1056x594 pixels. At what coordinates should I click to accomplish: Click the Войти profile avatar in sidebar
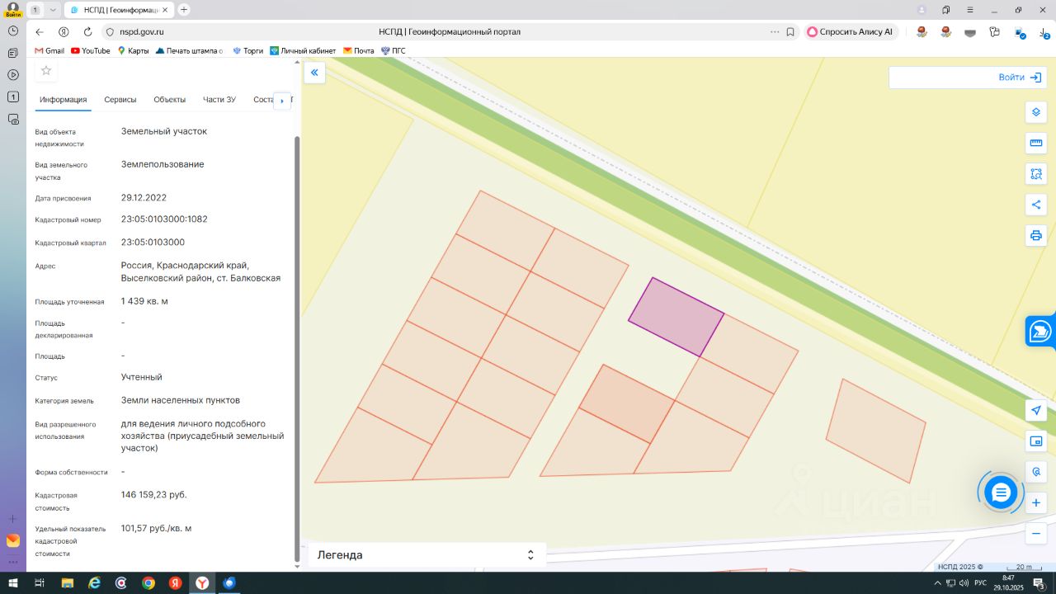tap(13, 10)
